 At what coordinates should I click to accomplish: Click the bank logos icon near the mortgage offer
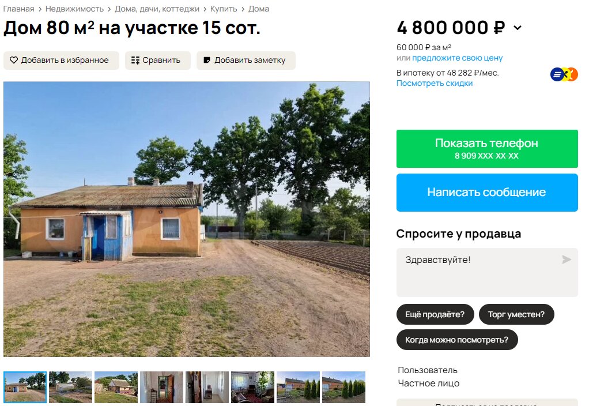pyautogui.click(x=564, y=74)
